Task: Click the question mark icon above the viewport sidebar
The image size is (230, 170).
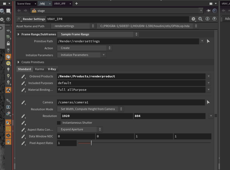Action: point(8,19)
